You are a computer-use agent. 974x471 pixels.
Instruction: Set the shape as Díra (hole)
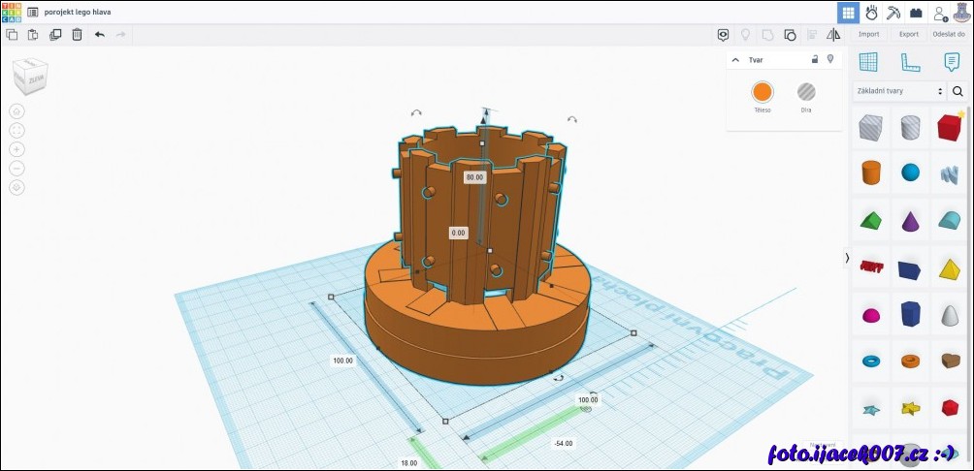pyautogui.click(x=806, y=92)
